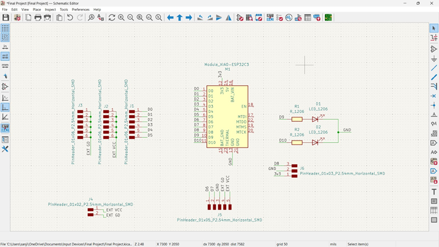Click the 'Z 2.48' zoom readout

139,244
